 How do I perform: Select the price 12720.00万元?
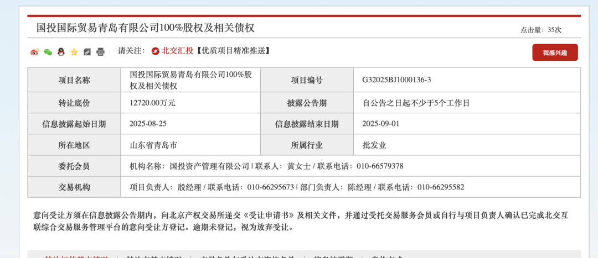pos(153,103)
